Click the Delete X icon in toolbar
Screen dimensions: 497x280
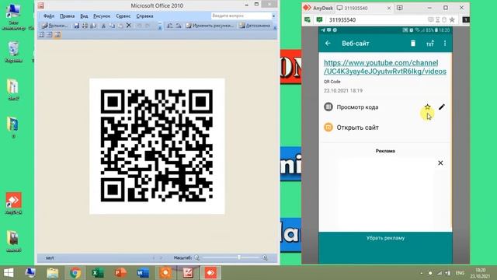point(129,26)
